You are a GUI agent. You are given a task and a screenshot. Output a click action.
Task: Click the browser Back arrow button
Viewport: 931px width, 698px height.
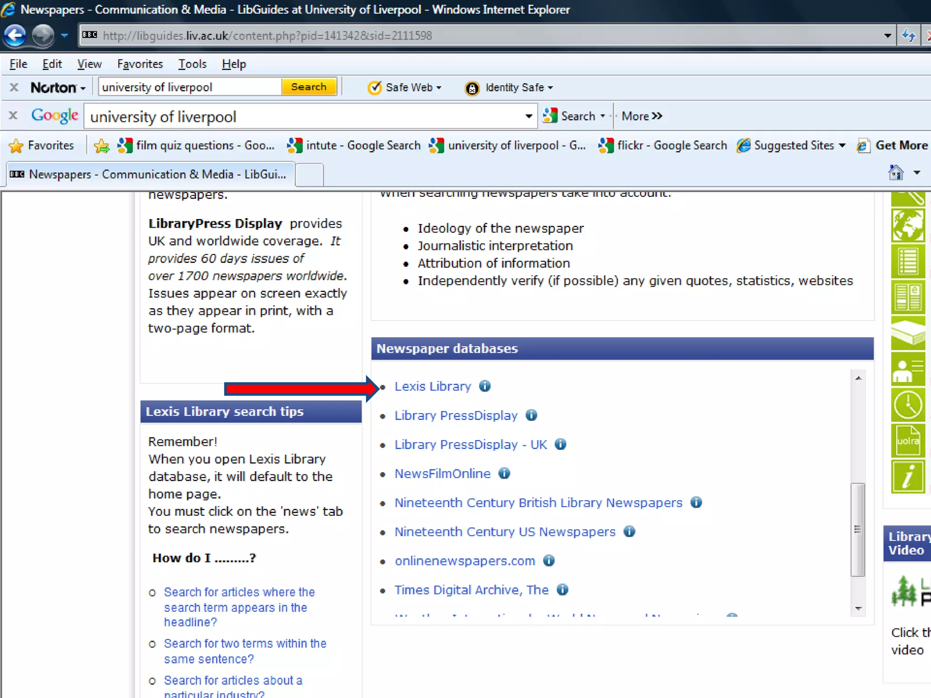coord(15,35)
